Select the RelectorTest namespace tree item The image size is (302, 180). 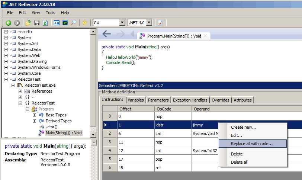click(x=43, y=103)
